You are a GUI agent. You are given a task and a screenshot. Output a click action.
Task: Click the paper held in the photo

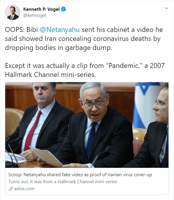point(46,156)
